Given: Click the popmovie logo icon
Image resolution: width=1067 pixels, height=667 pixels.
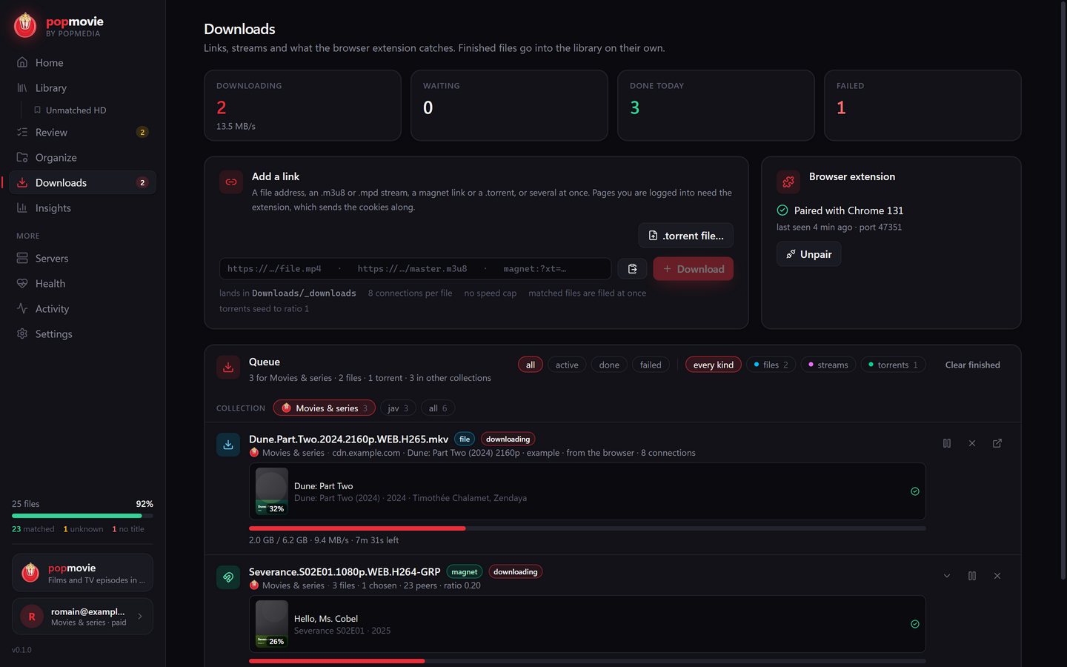Looking at the screenshot, I should 25,26.
